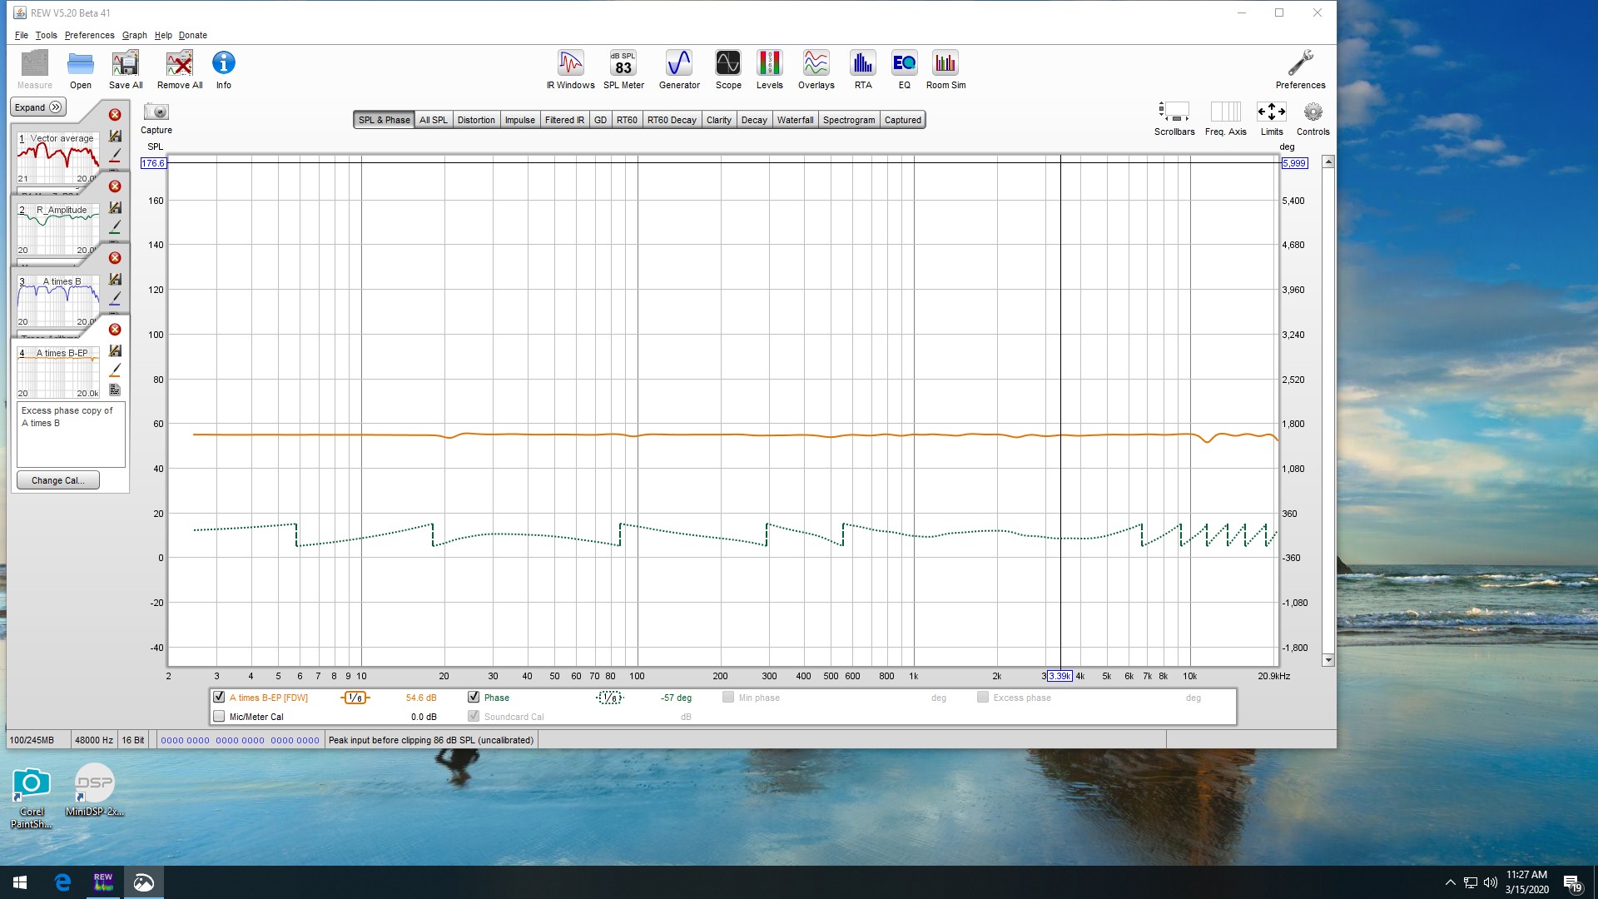Switch to the Waterfall tab

tap(795, 120)
